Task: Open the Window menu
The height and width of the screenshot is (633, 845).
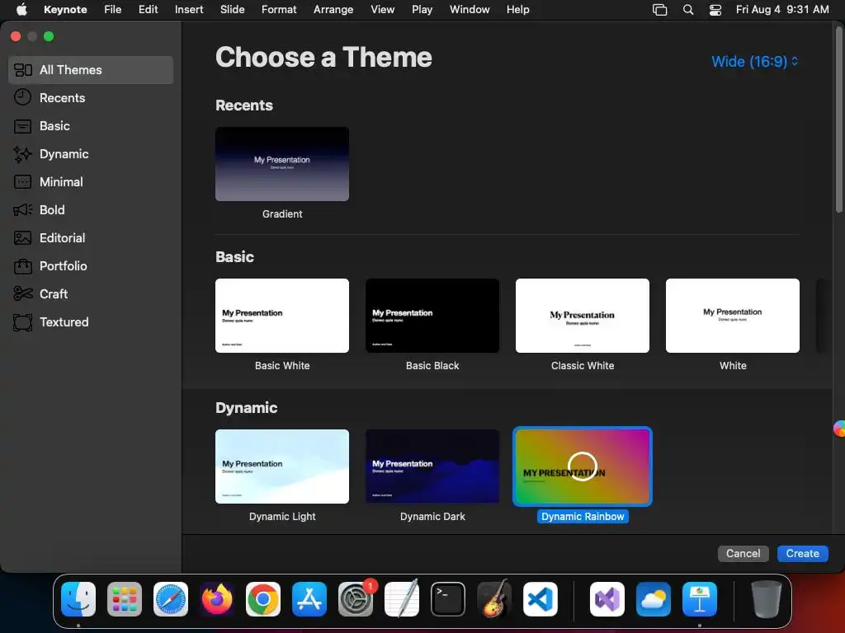Action: point(470,9)
